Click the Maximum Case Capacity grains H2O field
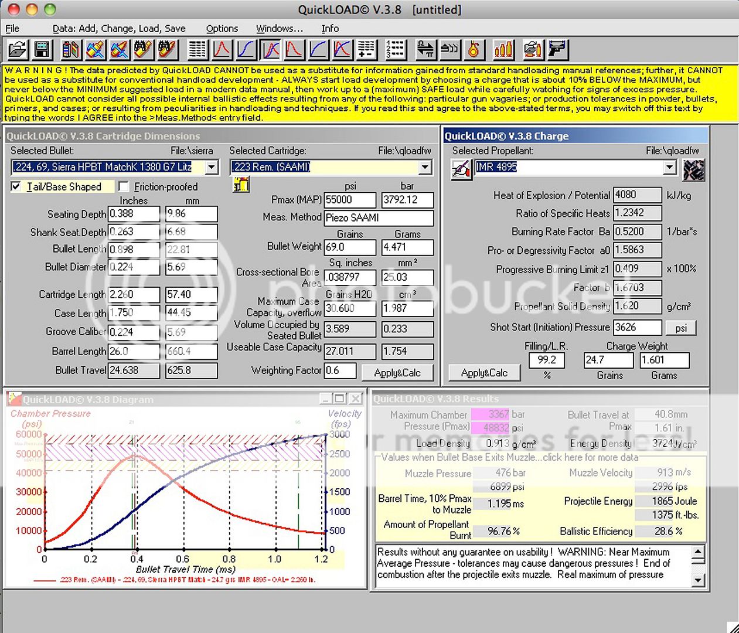Screen dimensions: 739x633 click(x=350, y=308)
